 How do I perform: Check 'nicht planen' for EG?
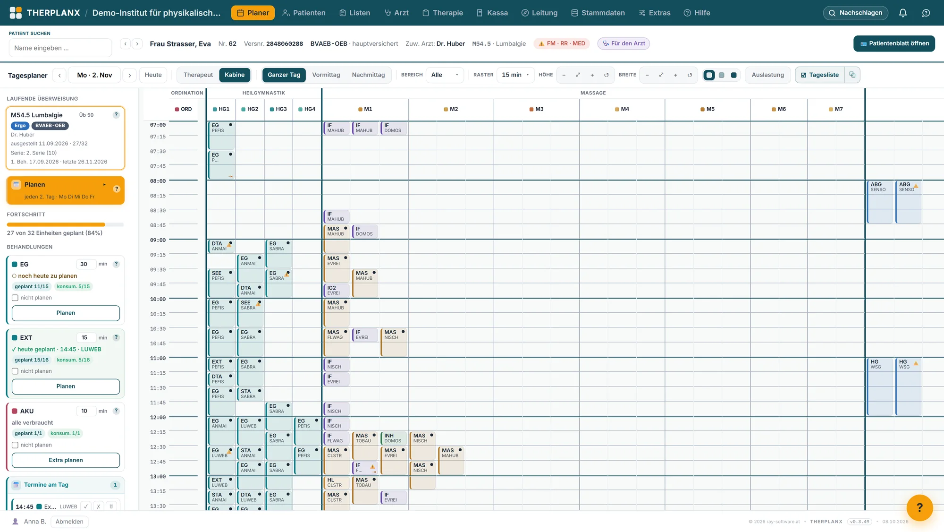15,298
